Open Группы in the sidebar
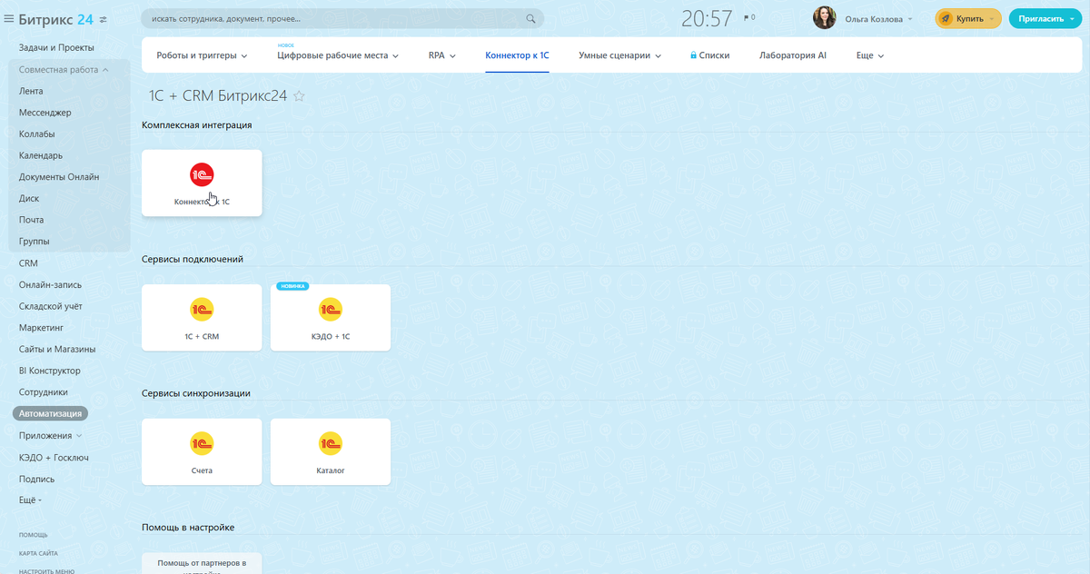1090x574 pixels. click(35, 242)
